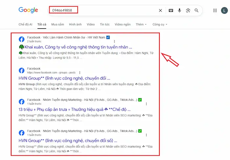Open the Google apps grid
Viewport: 230px width, 160px height.
215,10
